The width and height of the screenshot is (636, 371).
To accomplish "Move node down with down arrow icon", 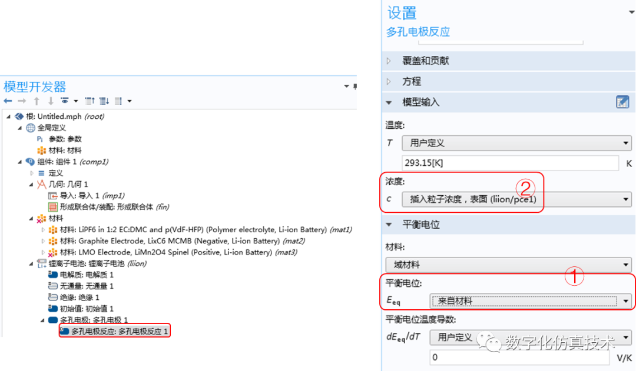I will (x=50, y=101).
